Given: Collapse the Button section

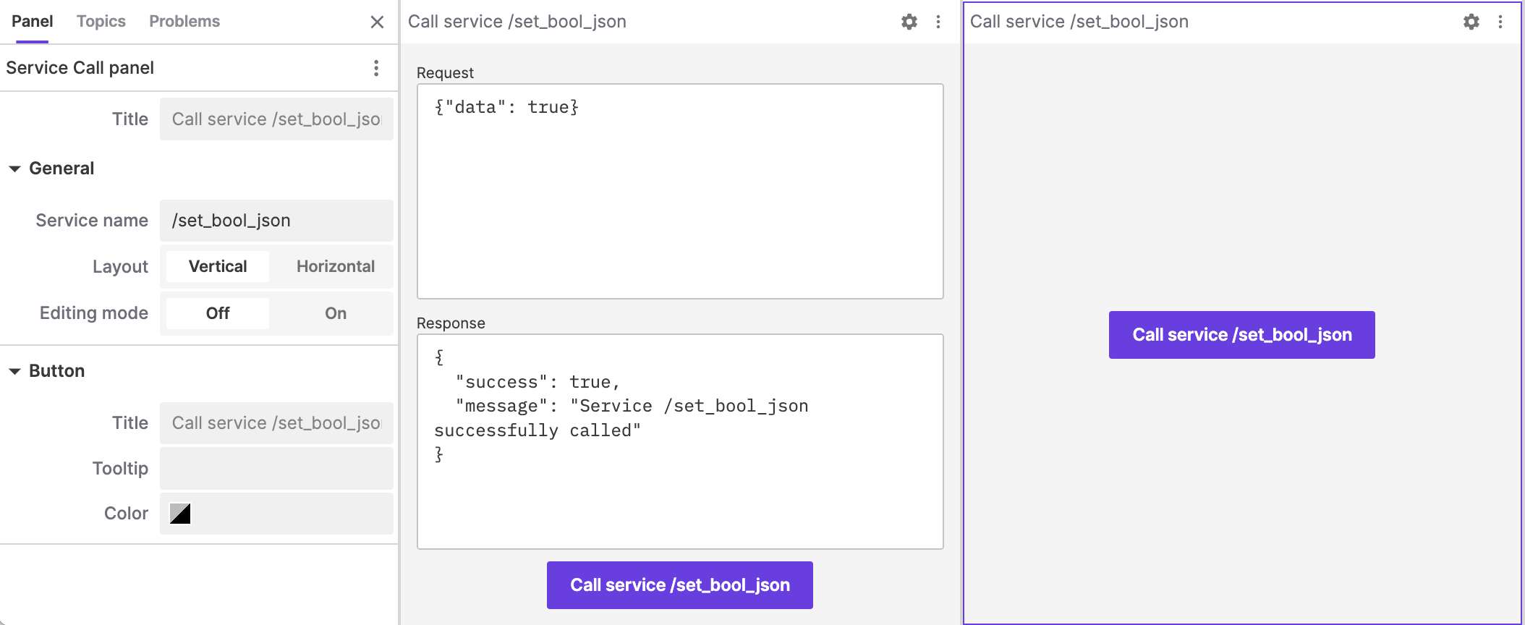Looking at the screenshot, I should [x=14, y=371].
